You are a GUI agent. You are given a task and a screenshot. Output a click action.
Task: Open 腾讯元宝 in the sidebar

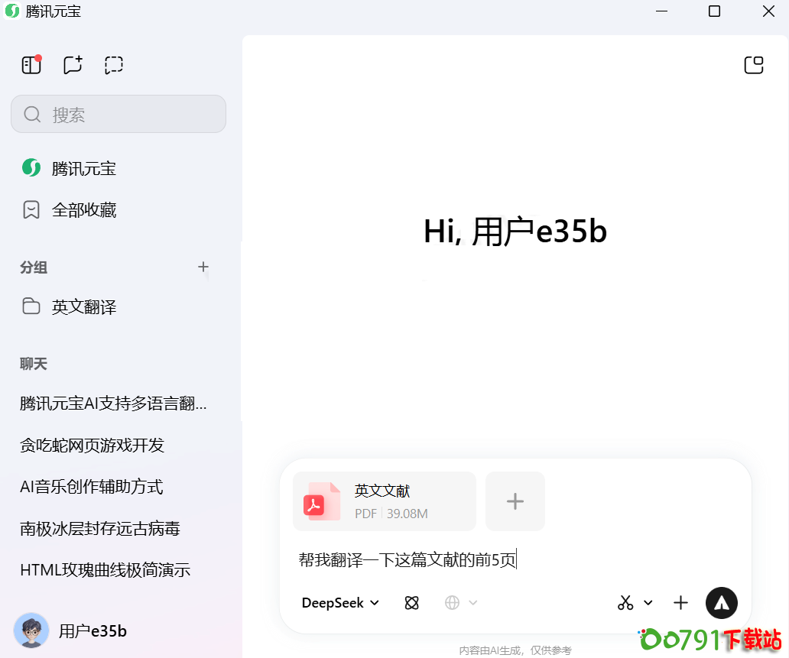tap(84, 169)
